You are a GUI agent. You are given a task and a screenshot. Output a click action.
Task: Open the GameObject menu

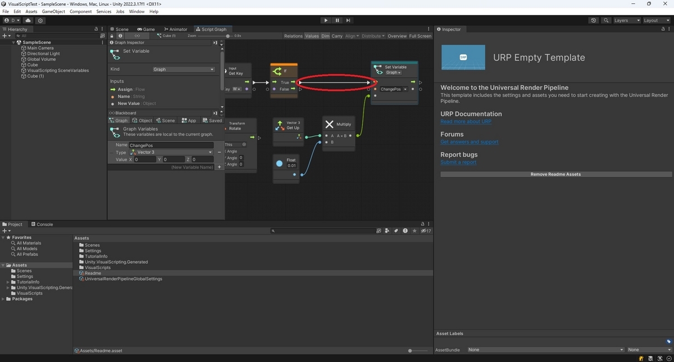(x=53, y=11)
